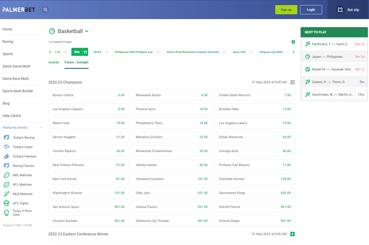Open the Help Centre link
The width and height of the screenshot is (369, 245).
tap(12, 115)
